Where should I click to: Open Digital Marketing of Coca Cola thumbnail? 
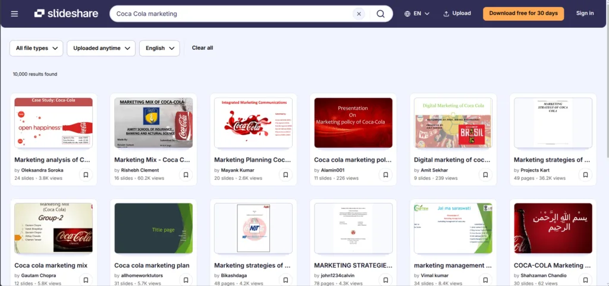[453, 123]
